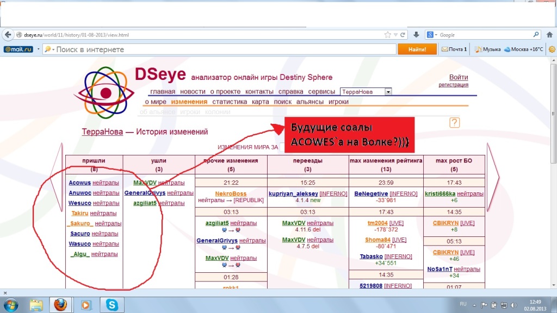Open the Почта mail icon in toolbar
This screenshot has width=557, height=313.
(454, 49)
